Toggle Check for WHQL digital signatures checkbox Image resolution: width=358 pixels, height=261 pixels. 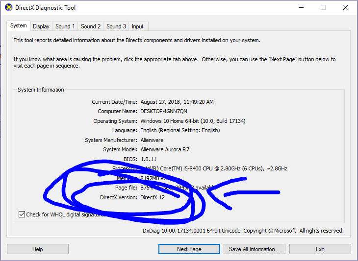(x=22, y=214)
